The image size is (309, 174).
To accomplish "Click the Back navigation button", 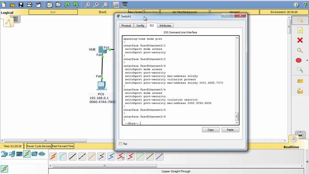I will [53, 12].
